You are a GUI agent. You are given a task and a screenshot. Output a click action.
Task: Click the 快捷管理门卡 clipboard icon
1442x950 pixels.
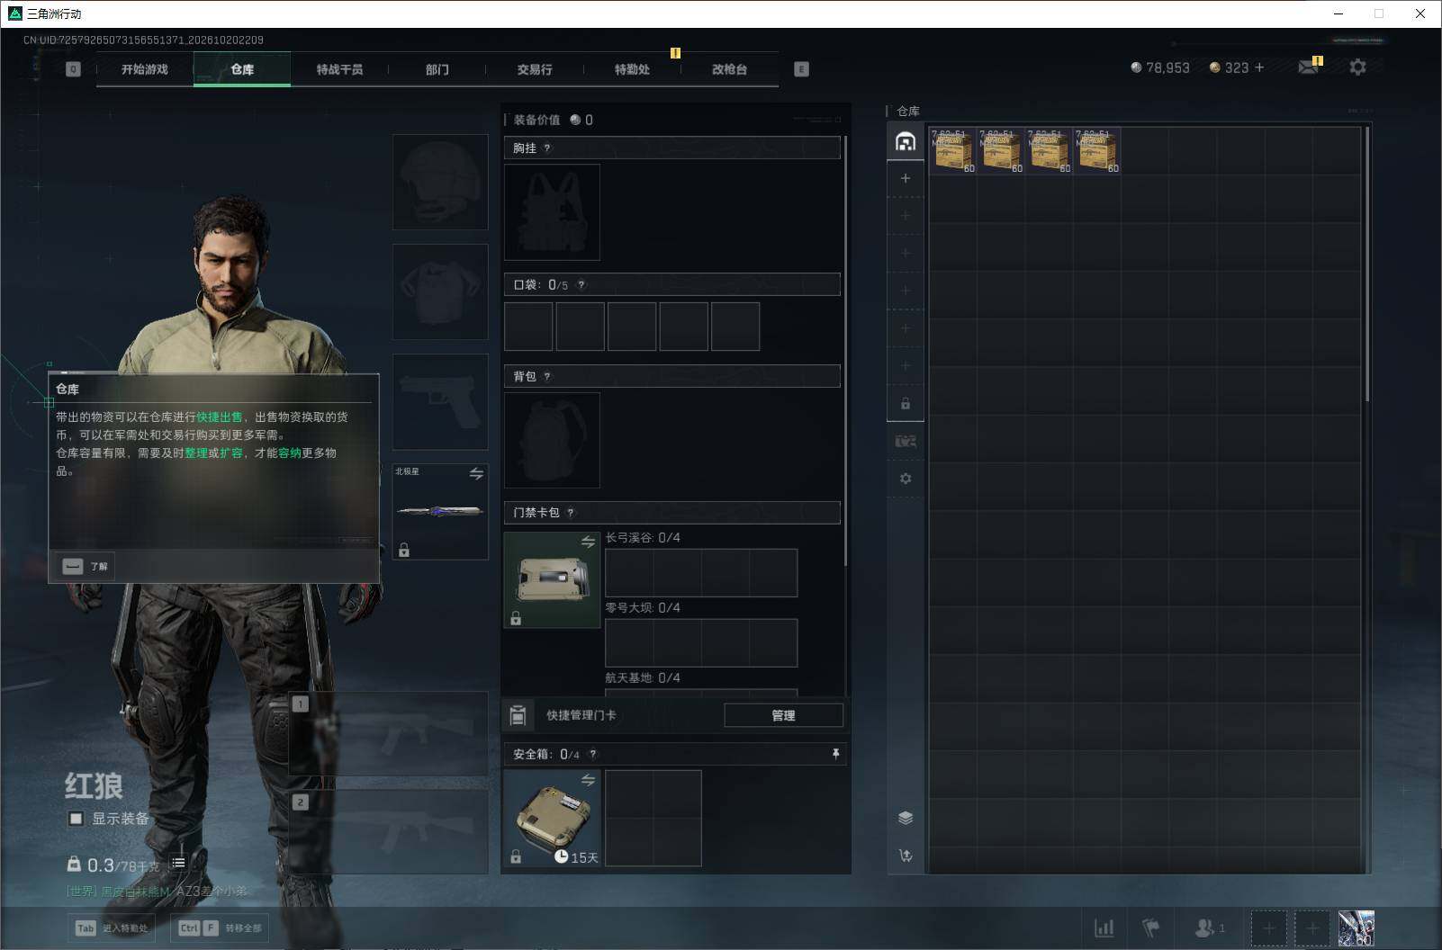coord(518,715)
